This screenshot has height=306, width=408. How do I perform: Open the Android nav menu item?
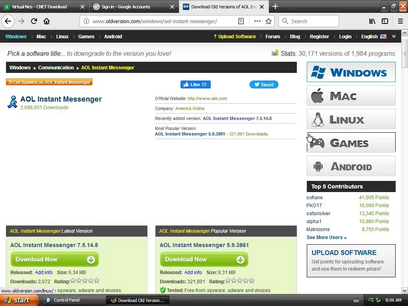click(113, 36)
